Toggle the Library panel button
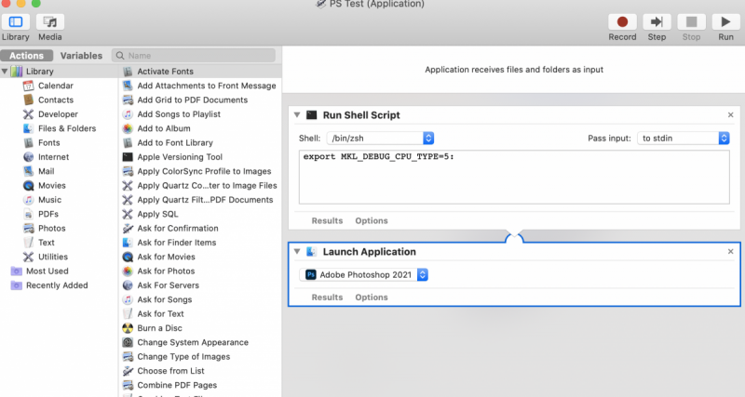Screen dimensions: 745x397 [16, 21]
